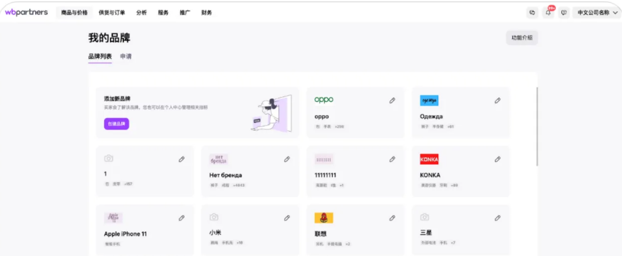Open the 功能介绍 feature introduction button
Image resolution: width=622 pixels, height=256 pixels.
[x=522, y=38]
